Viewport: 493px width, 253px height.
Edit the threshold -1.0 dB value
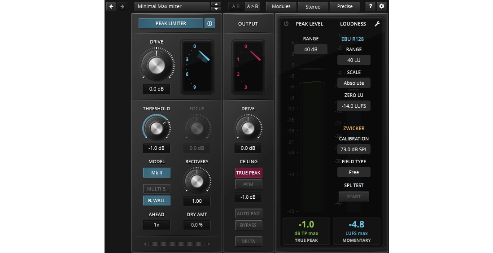[x=157, y=148]
